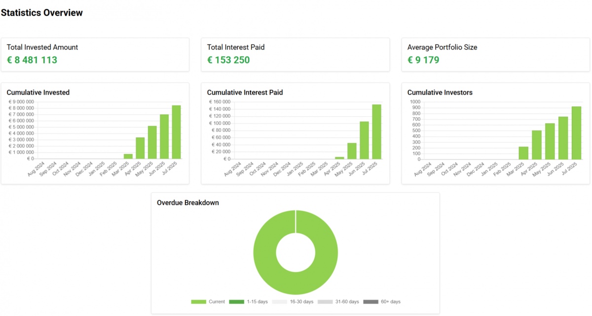This screenshot has width=592, height=316.
Task: Click the 60+ days legend color box
Action: point(370,302)
